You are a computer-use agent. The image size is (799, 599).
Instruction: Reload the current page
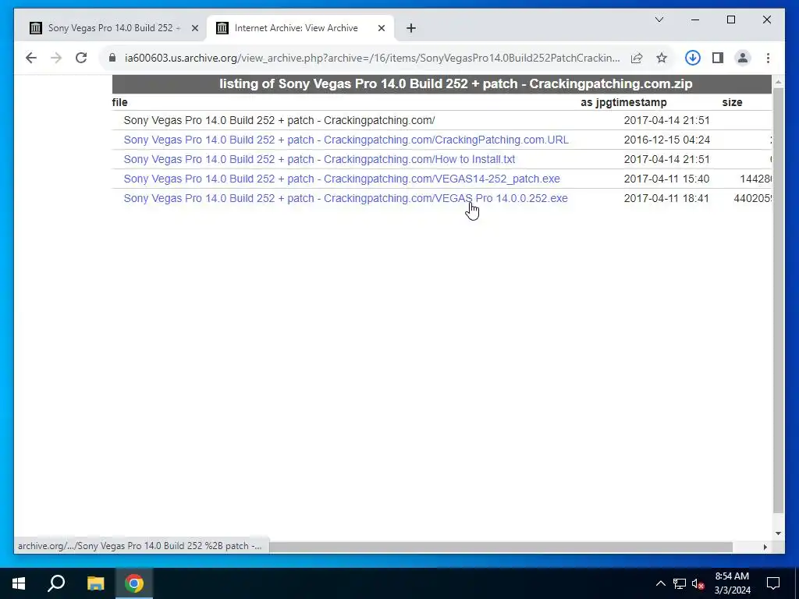pos(81,58)
